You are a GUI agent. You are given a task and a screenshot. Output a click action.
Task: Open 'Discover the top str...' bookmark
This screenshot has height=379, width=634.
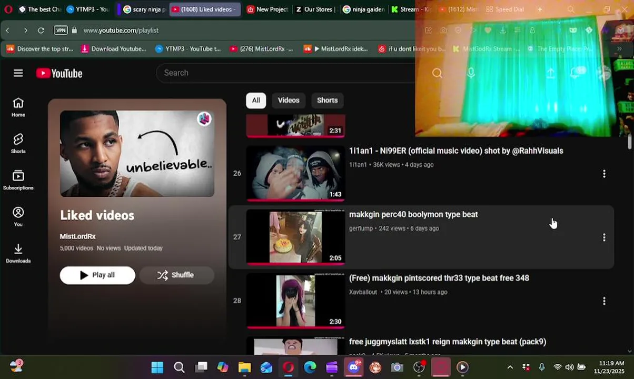tap(40, 49)
